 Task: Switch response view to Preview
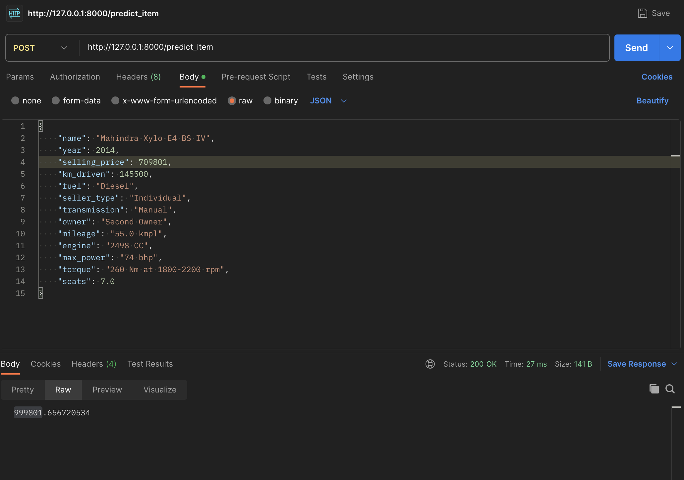click(x=107, y=390)
